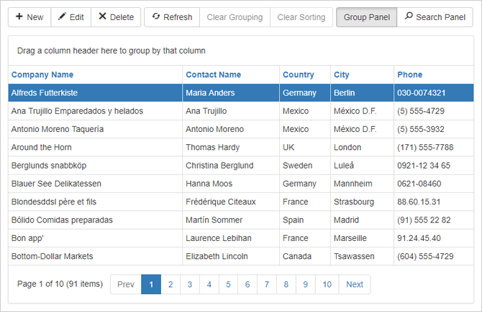482x312 pixels.
Task: Sort by the Contact Name column header
Action: click(213, 75)
